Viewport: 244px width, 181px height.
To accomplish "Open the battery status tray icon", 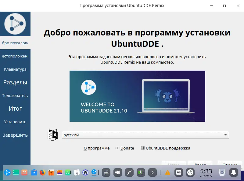I will click(141, 172).
